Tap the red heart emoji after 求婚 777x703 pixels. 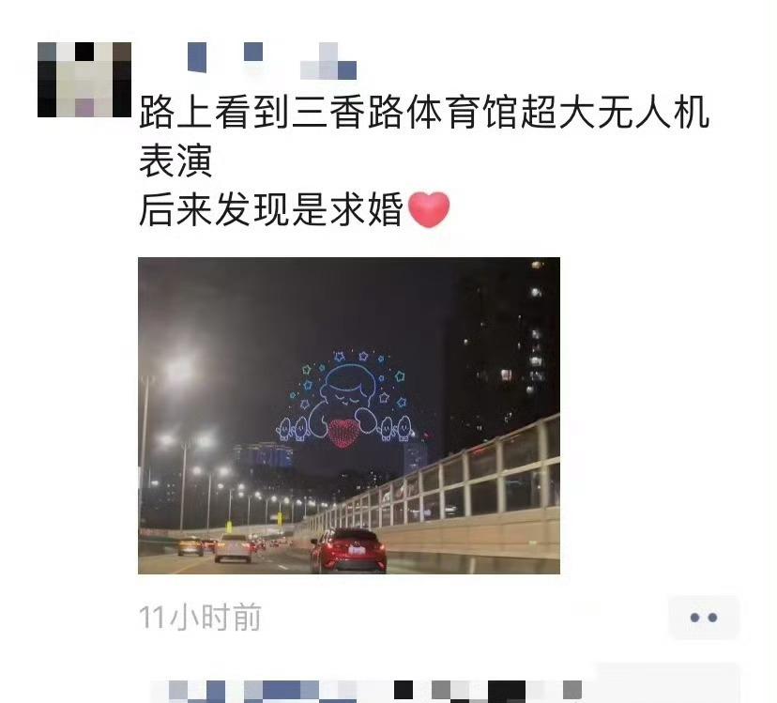pos(429,210)
